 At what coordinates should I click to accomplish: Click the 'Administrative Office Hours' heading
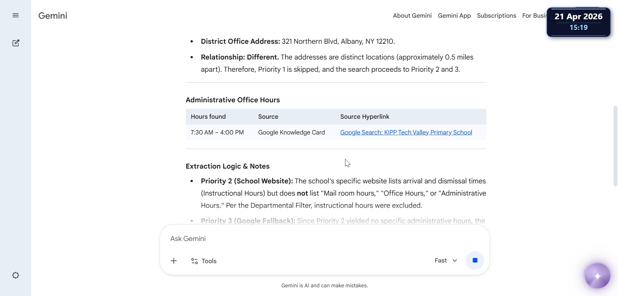pyautogui.click(x=233, y=100)
